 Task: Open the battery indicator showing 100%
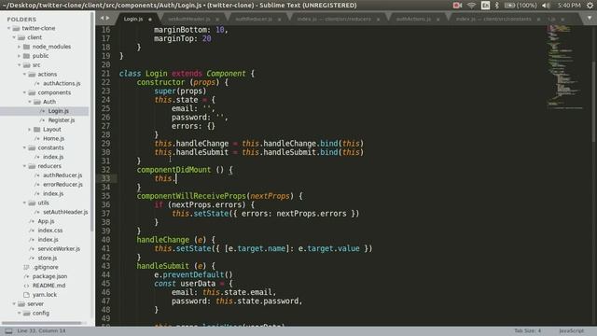(x=521, y=6)
